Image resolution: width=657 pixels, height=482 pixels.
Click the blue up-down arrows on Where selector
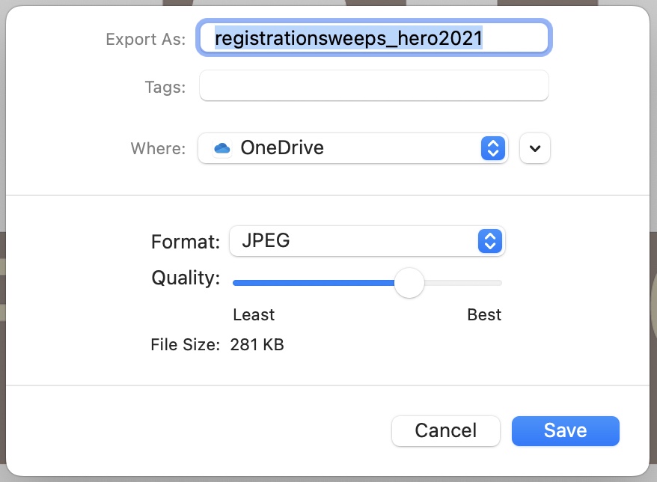pyautogui.click(x=492, y=147)
